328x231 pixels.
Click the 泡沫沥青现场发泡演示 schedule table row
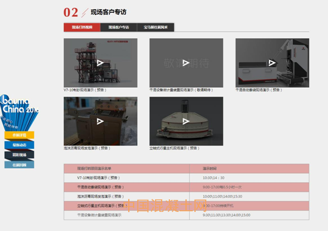point(187,196)
